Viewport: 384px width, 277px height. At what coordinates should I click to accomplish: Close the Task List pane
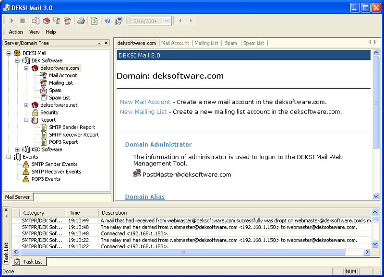click(x=6, y=210)
